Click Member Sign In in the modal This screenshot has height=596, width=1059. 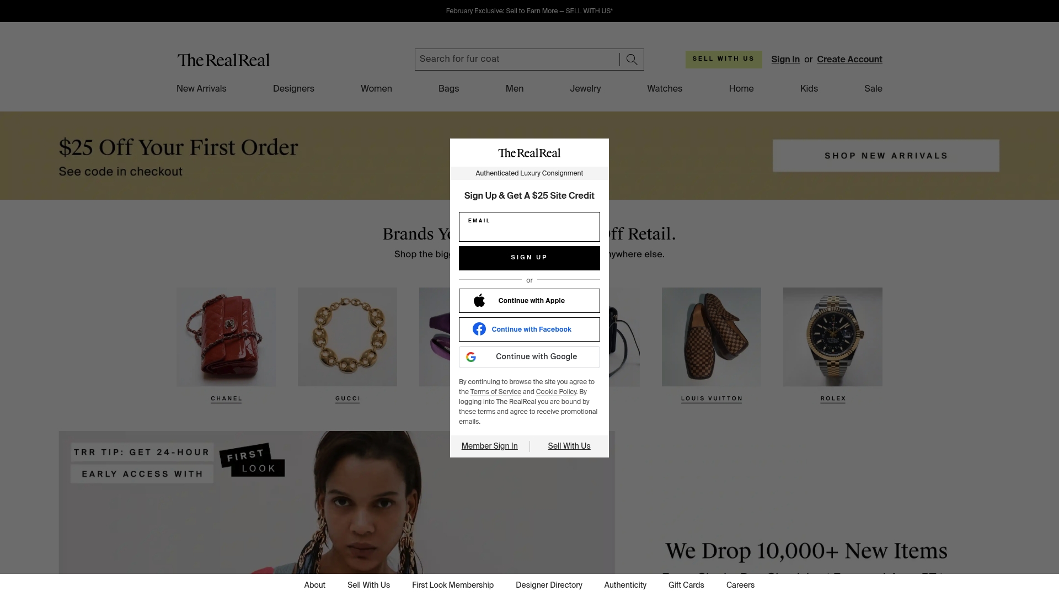tap(489, 446)
